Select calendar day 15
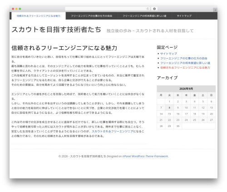Screen dimensions: 227x192 coord(169,114)
